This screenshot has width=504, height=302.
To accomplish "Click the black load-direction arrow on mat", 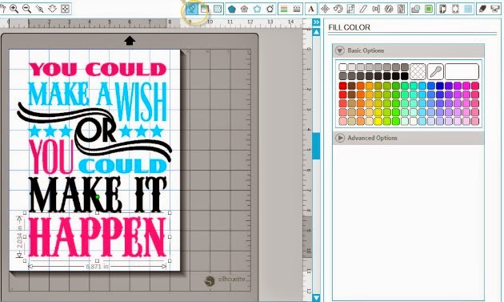I will (x=130, y=41).
